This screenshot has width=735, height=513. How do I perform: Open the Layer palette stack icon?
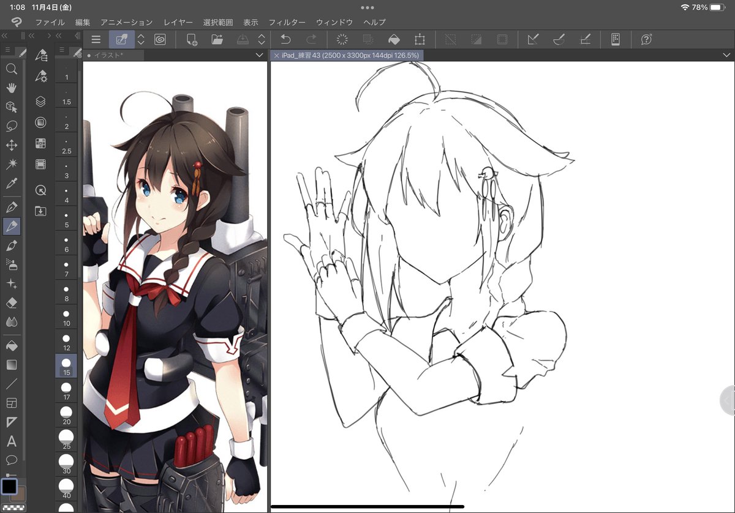(41, 101)
